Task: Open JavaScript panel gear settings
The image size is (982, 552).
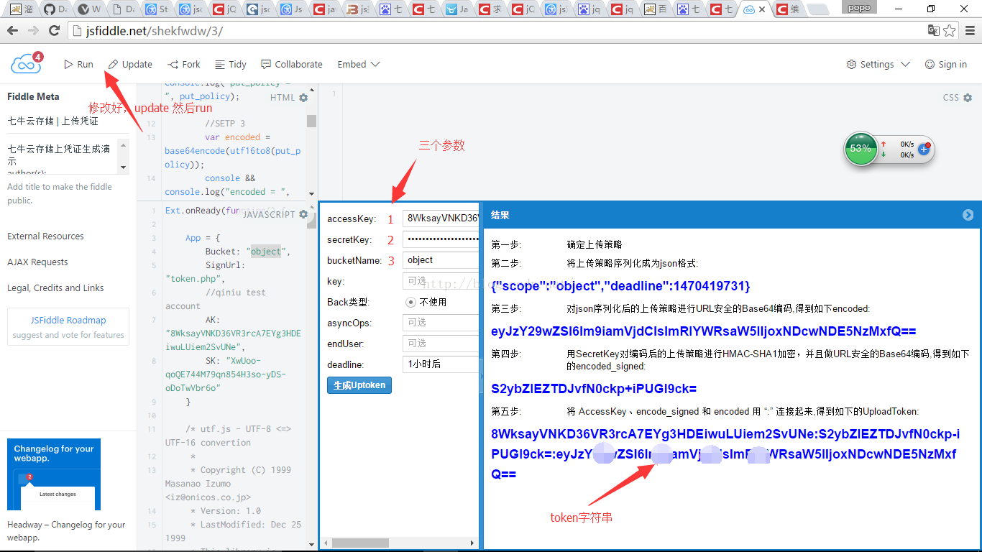Action: point(303,214)
